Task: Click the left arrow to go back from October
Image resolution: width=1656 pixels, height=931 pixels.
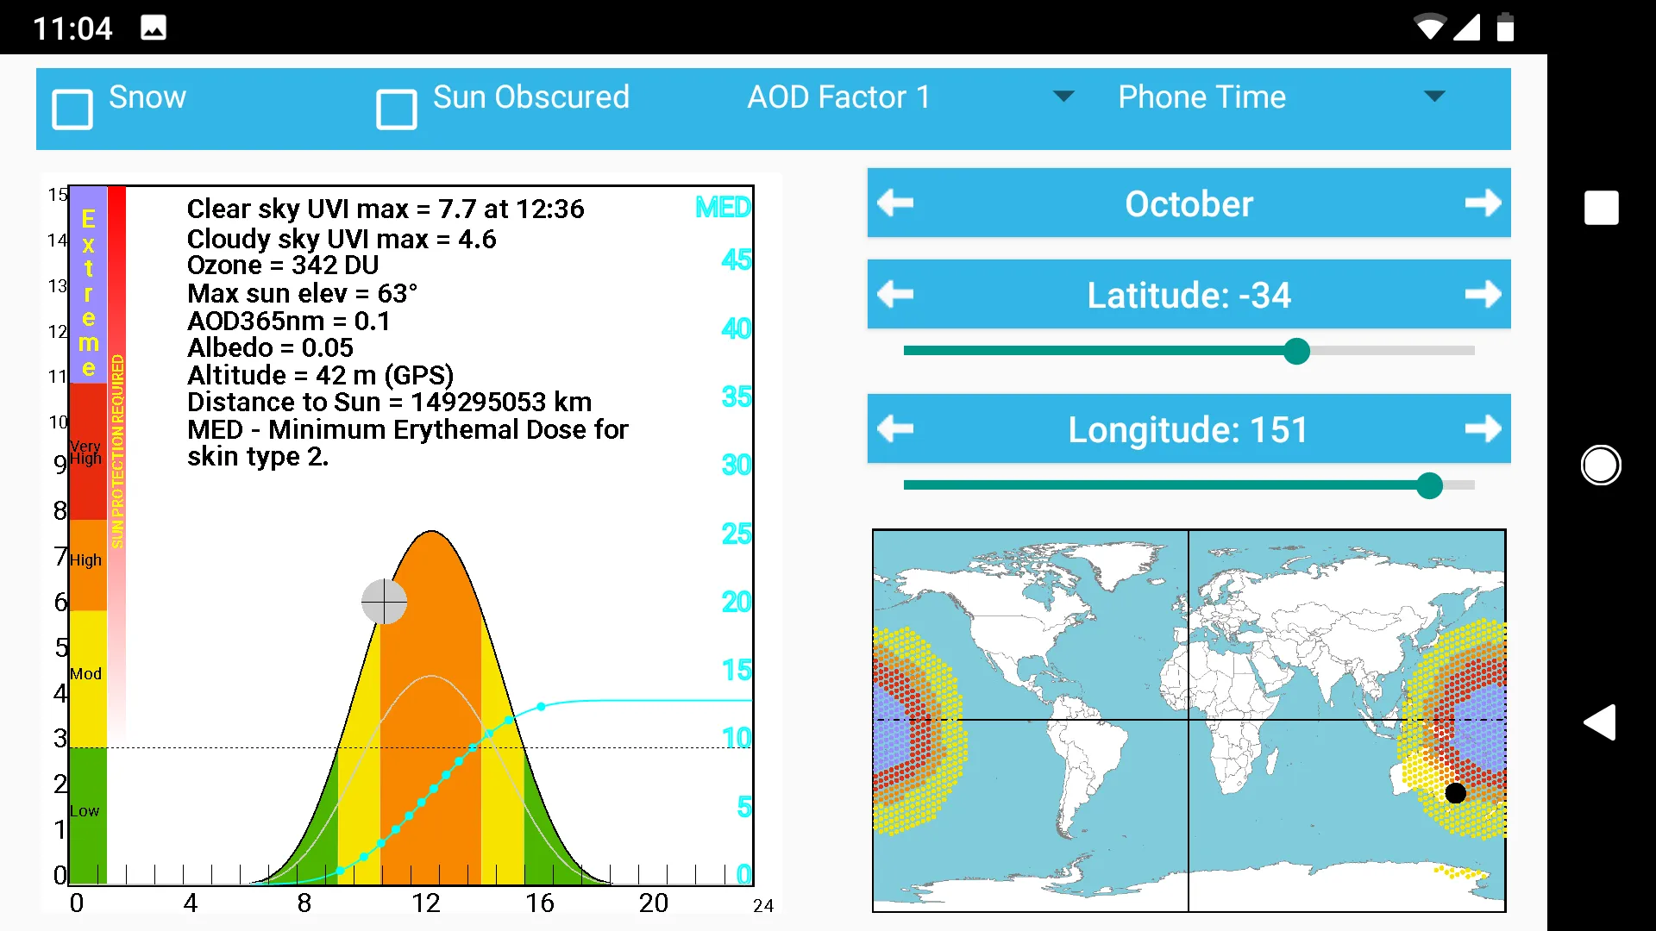Action: [896, 204]
